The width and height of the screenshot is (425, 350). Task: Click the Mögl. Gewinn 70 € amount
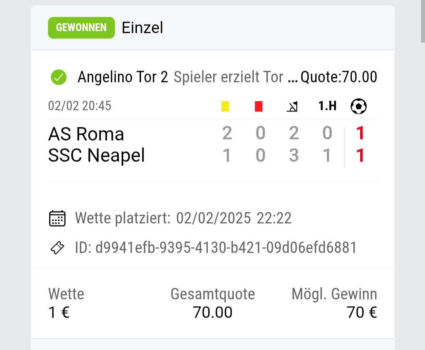(x=362, y=313)
